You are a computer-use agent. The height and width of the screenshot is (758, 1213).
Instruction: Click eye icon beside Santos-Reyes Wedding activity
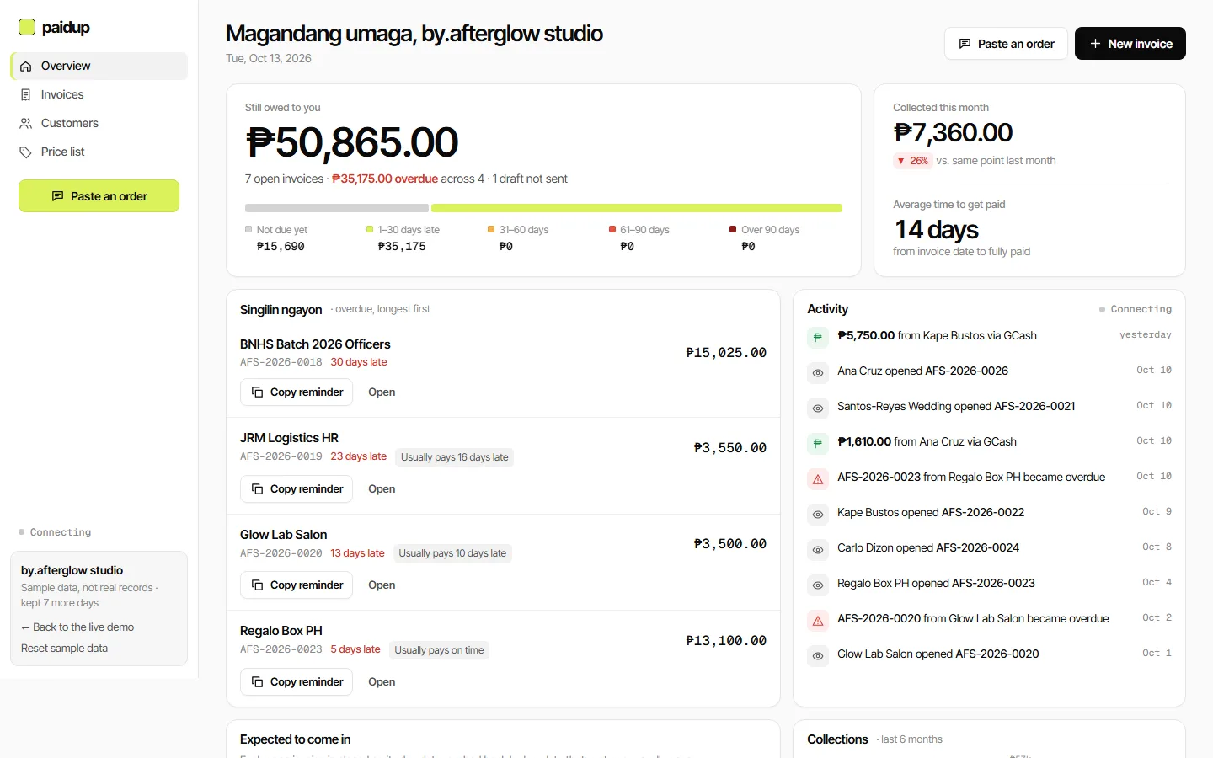pos(817,408)
